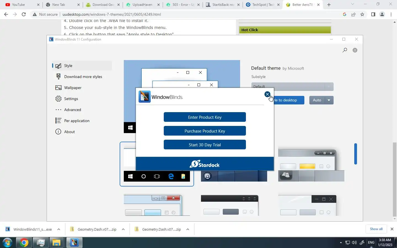This screenshot has height=248, width=397.
Task: Open the Settings section in sidebar
Action: coord(82,99)
